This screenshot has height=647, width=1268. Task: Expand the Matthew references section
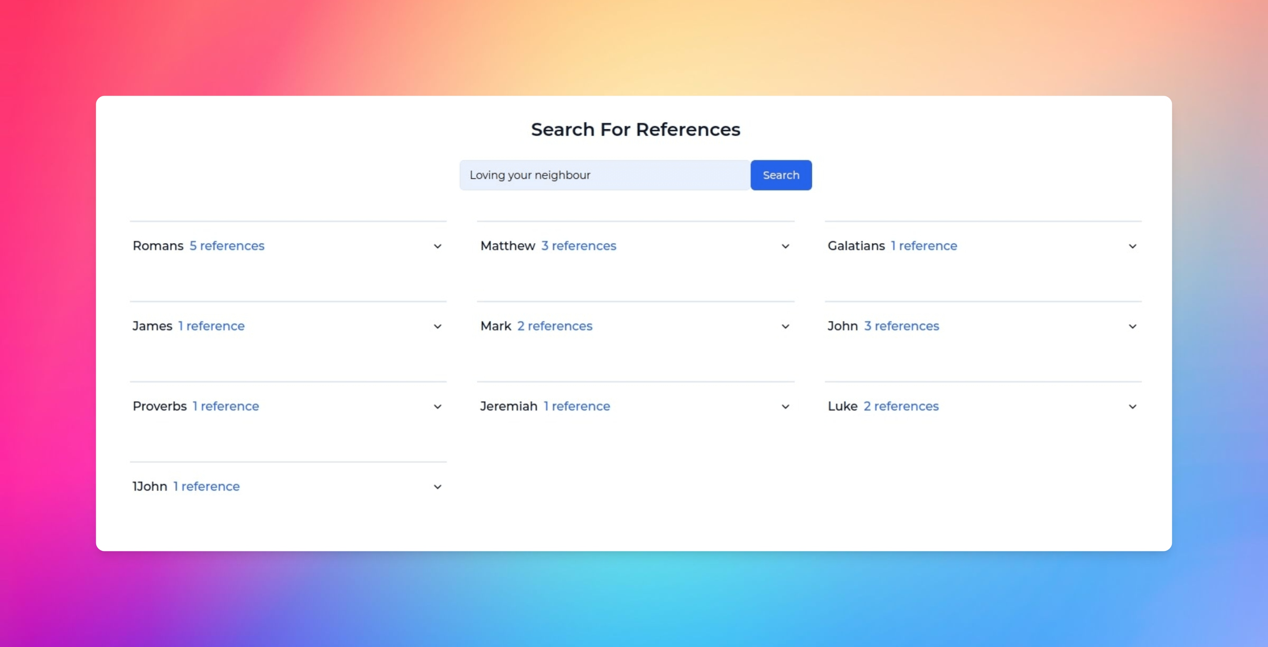pos(784,246)
